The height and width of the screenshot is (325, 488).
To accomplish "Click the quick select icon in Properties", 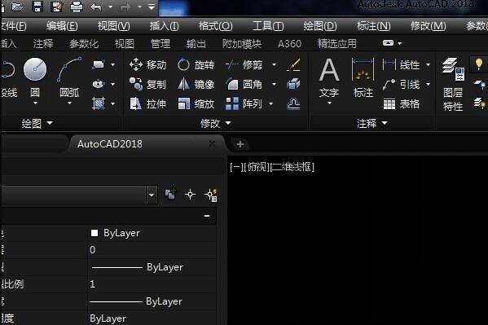I will pos(212,195).
